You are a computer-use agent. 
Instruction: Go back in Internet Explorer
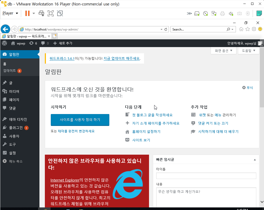click(x=5, y=29)
